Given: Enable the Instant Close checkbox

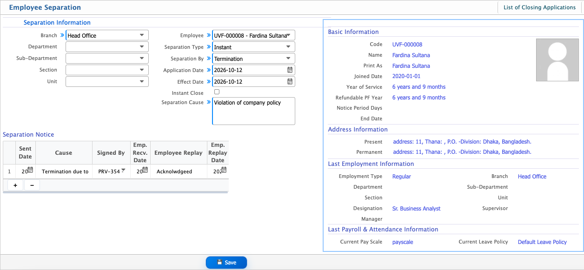Looking at the screenshot, I should [217, 92].
